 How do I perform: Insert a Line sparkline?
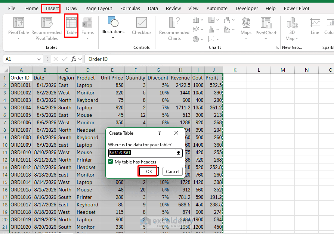(315, 26)
